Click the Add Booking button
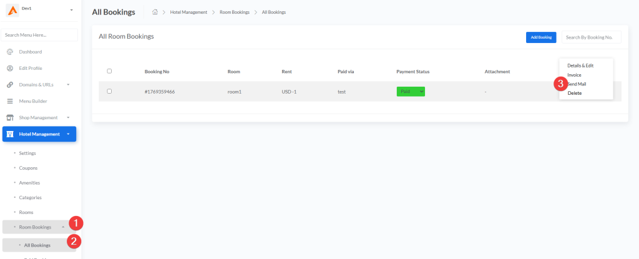The image size is (639, 259). [540, 37]
